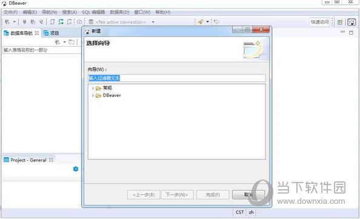Open dropdown next to navigator new connection icon
Screen dimensions: 360x219
click(64, 42)
